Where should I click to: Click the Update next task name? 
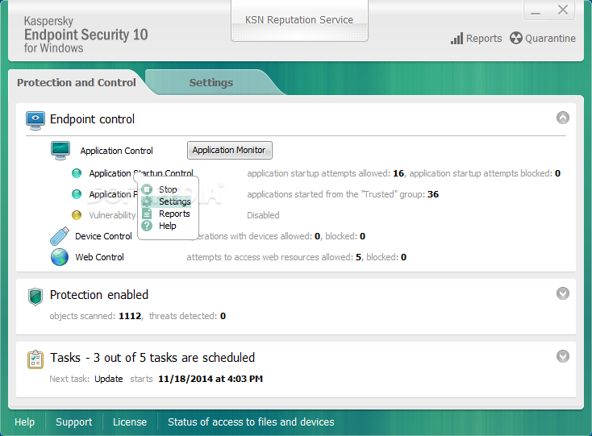[109, 379]
